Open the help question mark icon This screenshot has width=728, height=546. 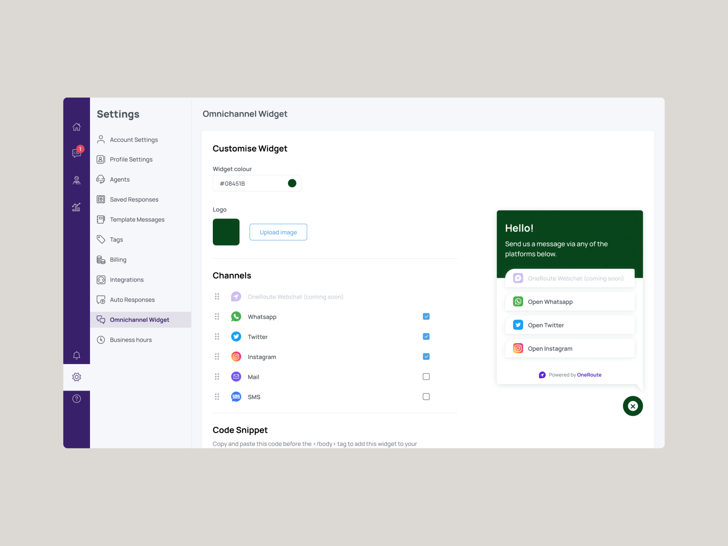click(76, 399)
